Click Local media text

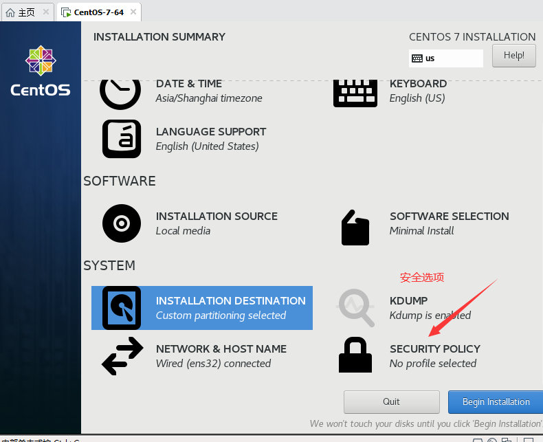click(x=183, y=231)
